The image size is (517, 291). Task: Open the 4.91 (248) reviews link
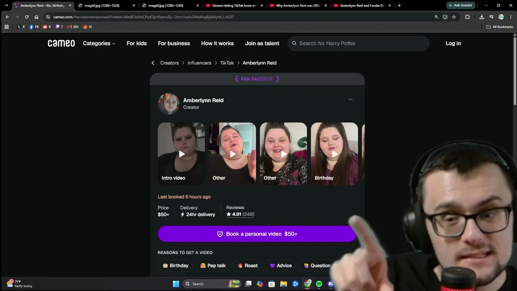(240, 214)
